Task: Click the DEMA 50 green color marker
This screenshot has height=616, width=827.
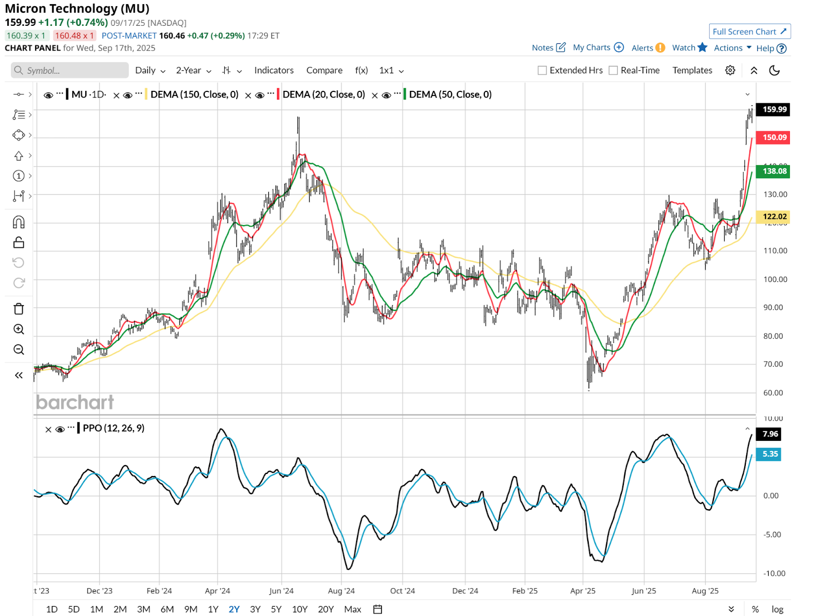Action: click(405, 94)
